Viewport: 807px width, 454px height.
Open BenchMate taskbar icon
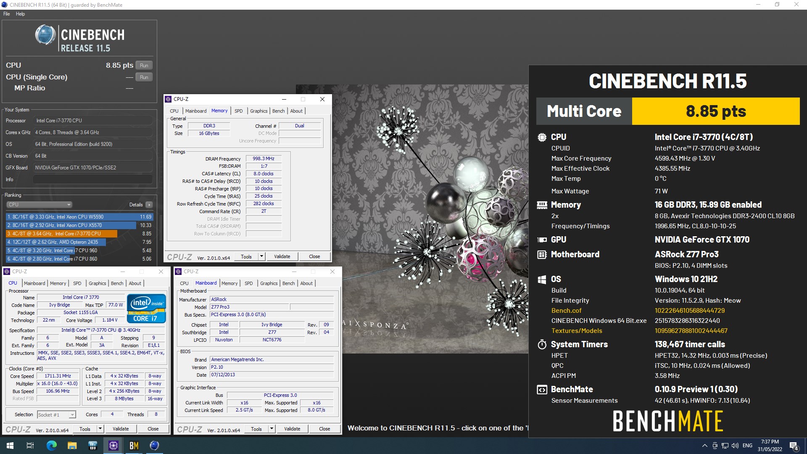(134, 446)
